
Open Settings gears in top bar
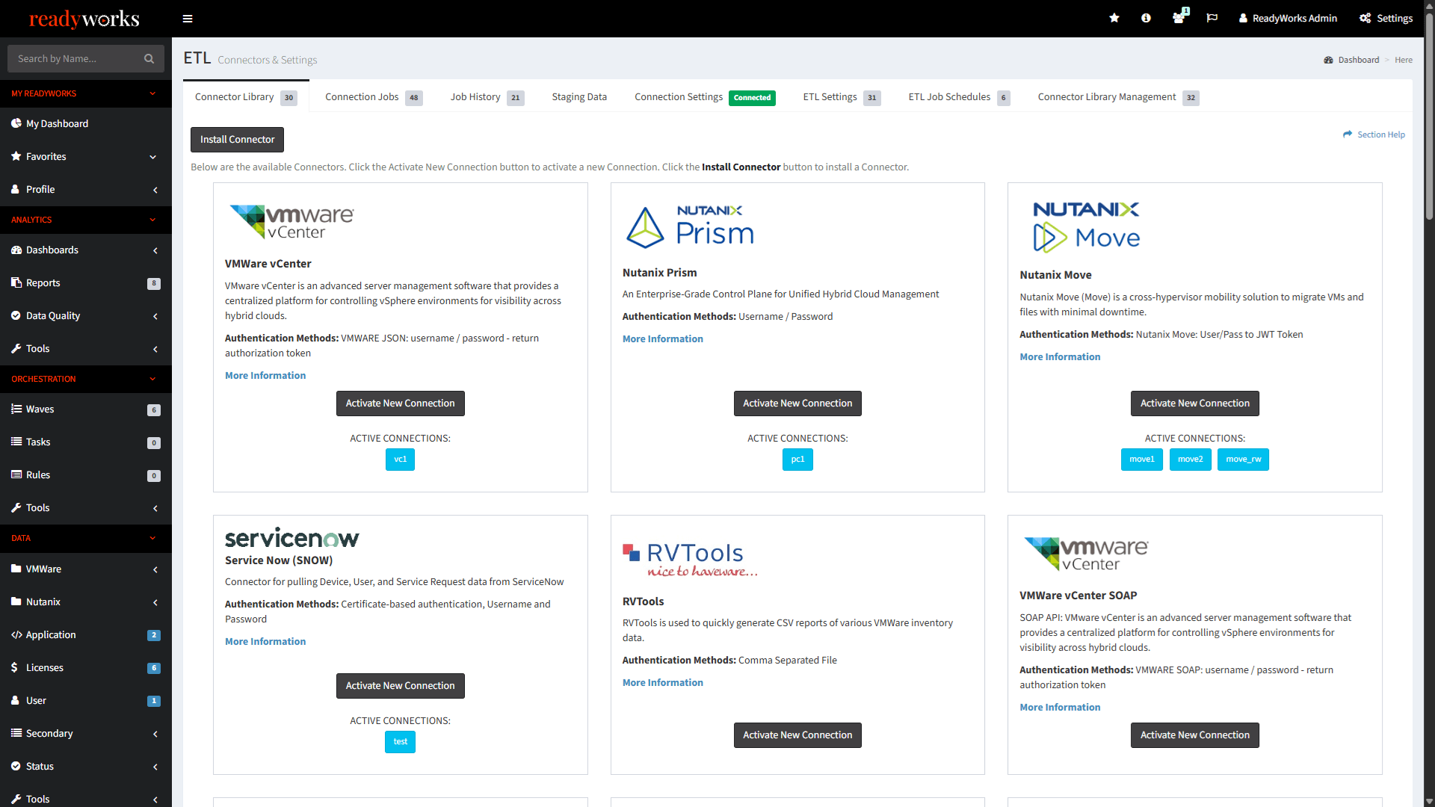(1386, 18)
